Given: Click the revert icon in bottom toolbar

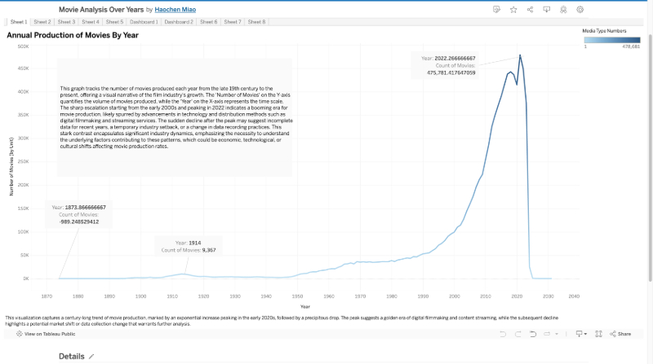Looking at the screenshot, I should pos(534,334).
